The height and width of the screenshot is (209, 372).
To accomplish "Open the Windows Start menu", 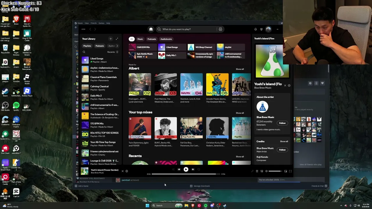I will pyautogui.click(x=147, y=206).
